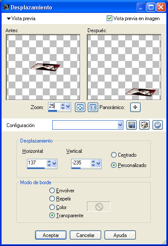Click the Vertical field showing -235
Image resolution: width=168 pixels, height=246 pixels.
pyautogui.click(x=81, y=163)
